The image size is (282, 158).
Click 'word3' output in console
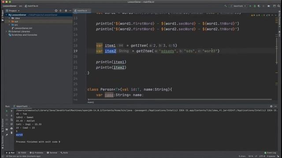(19, 135)
